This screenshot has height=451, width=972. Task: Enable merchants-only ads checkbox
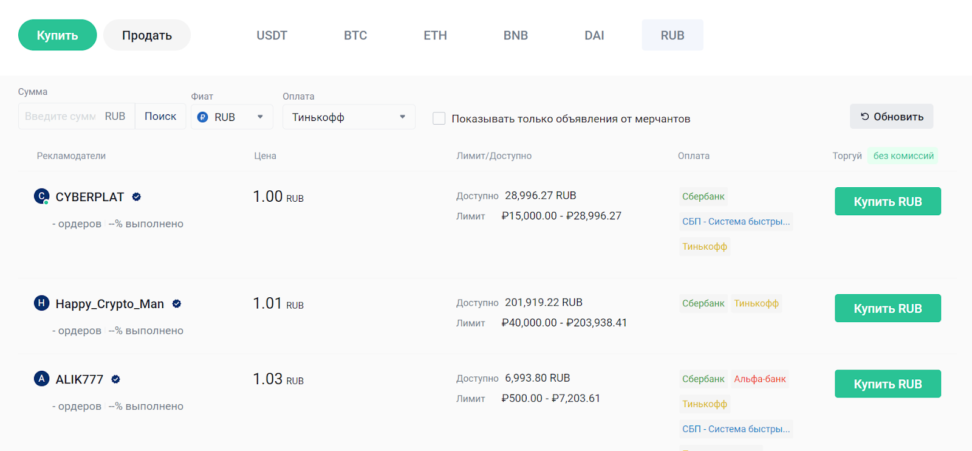click(x=439, y=119)
